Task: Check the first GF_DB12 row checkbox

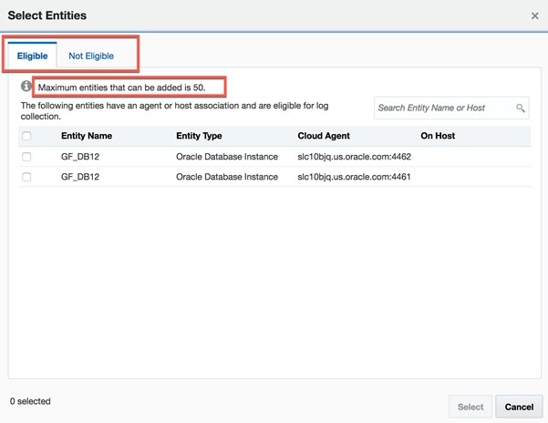Action: [x=26, y=157]
